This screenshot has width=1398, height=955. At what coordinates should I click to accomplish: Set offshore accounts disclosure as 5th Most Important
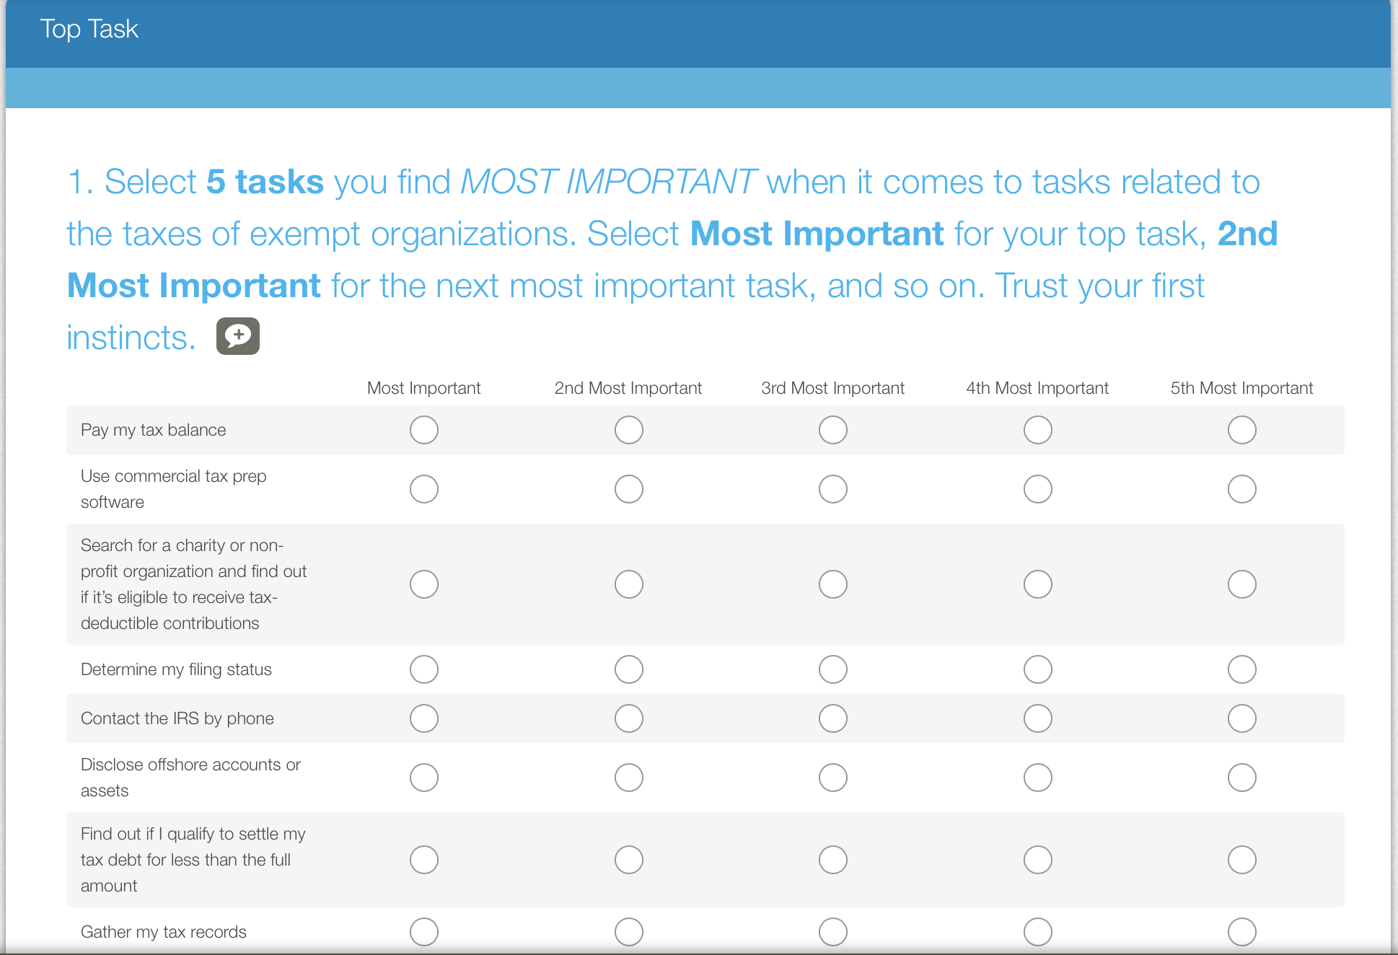point(1241,778)
